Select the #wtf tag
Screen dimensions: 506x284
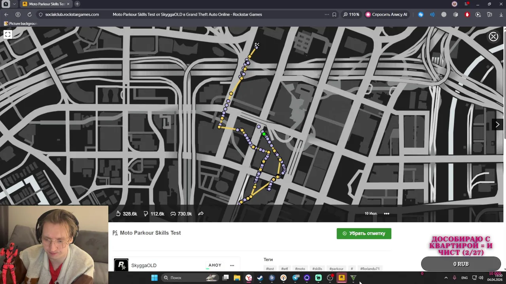pyautogui.click(x=285, y=269)
